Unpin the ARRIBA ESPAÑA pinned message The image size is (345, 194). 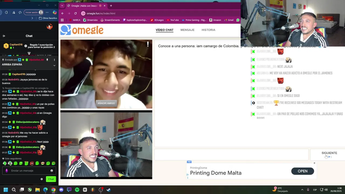coord(47,60)
